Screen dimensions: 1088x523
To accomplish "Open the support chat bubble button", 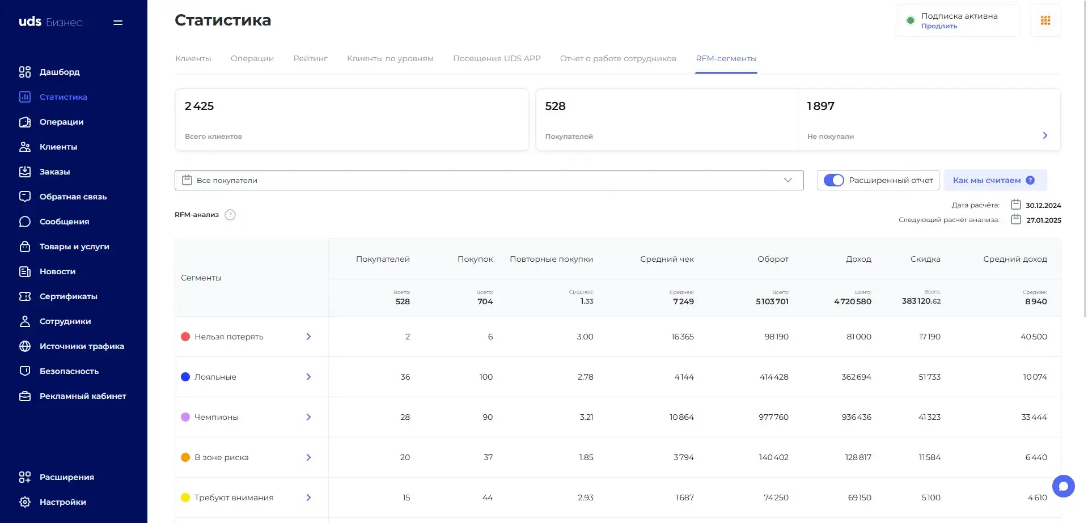I will (1064, 486).
